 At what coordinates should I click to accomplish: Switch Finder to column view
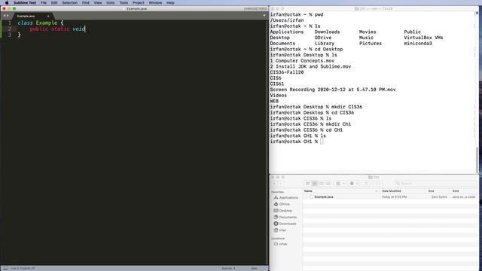(x=322, y=184)
